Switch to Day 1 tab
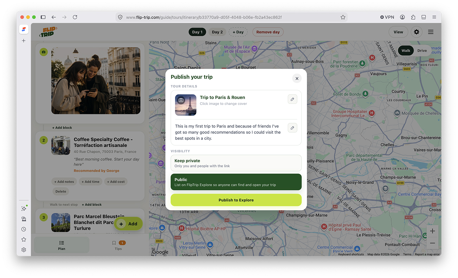Image resolution: width=458 pixels, height=278 pixels. pyautogui.click(x=198, y=32)
